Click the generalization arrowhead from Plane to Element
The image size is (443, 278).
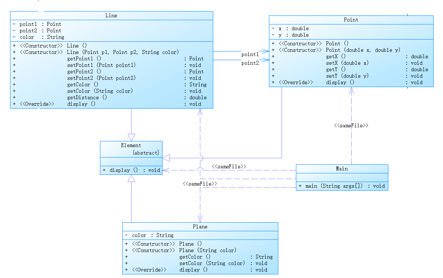[x=131, y=179]
